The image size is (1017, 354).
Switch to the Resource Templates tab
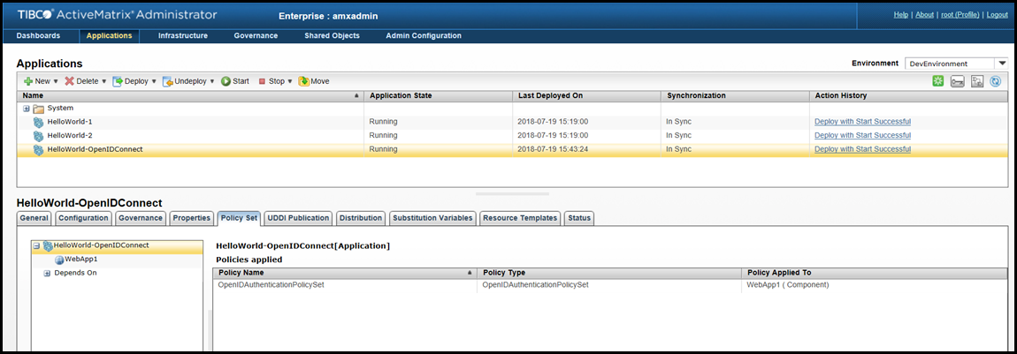click(x=519, y=218)
